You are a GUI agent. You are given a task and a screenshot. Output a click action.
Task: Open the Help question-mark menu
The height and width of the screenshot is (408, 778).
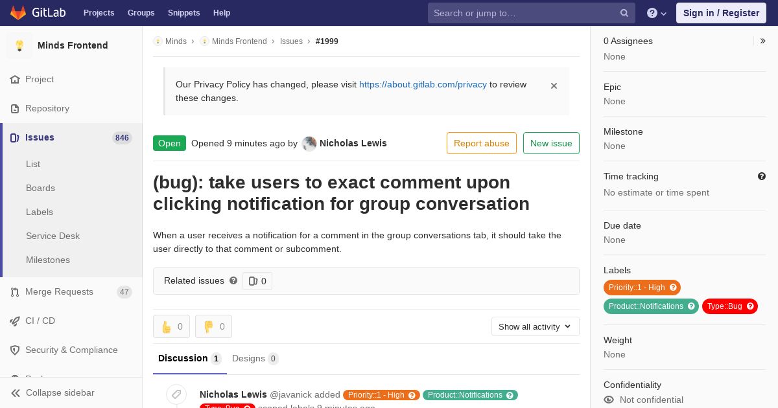pos(657,13)
